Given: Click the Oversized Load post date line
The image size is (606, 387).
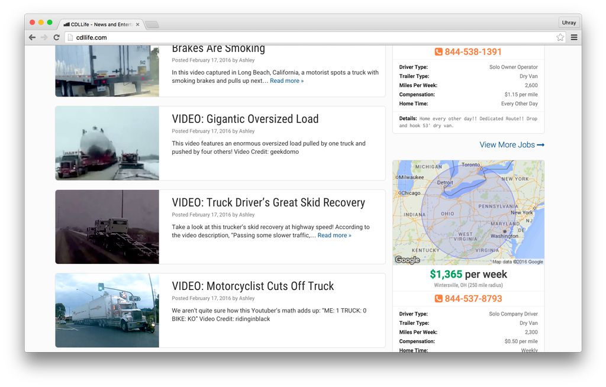Looking at the screenshot, I should click(x=213, y=131).
